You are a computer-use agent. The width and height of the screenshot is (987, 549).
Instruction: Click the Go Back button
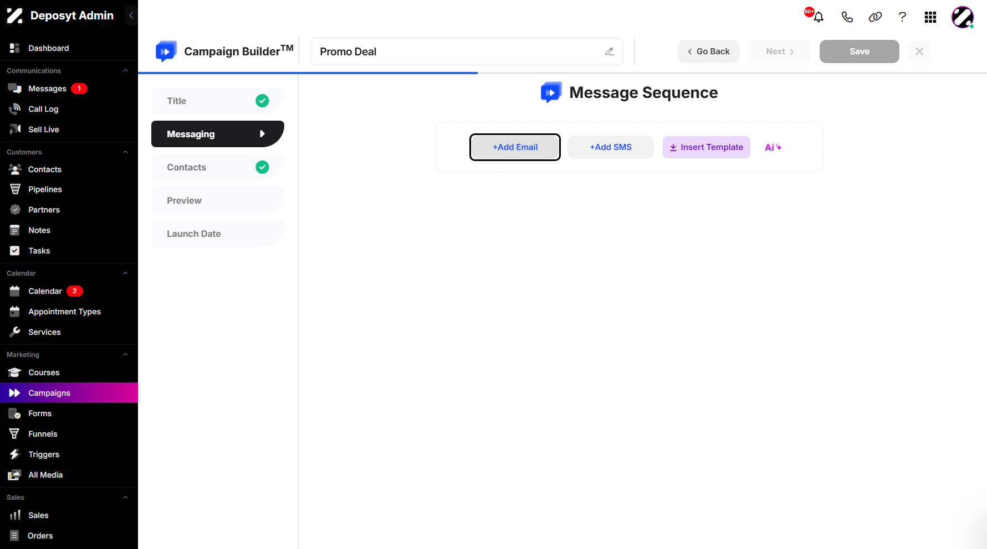pos(709,51)
